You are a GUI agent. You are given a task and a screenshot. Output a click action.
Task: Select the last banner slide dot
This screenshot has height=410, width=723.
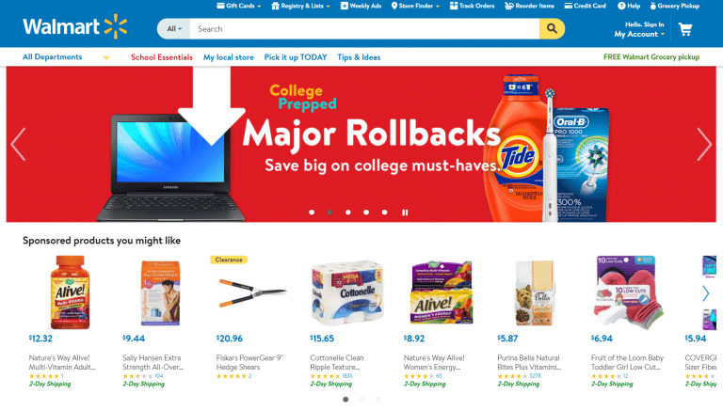click(x=384, y=213)
